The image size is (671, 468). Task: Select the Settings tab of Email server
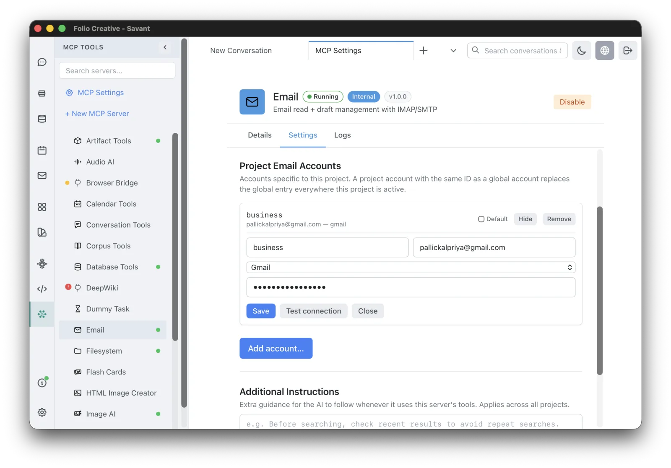[303, 135]
